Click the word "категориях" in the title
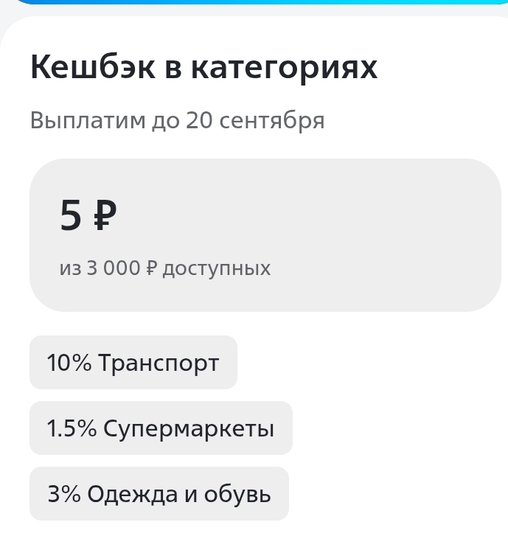Viewport: 508px width, 536px height. click(x=284, y=68)
